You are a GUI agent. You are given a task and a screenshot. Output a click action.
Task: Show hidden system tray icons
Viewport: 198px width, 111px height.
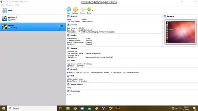click(170, 108)
